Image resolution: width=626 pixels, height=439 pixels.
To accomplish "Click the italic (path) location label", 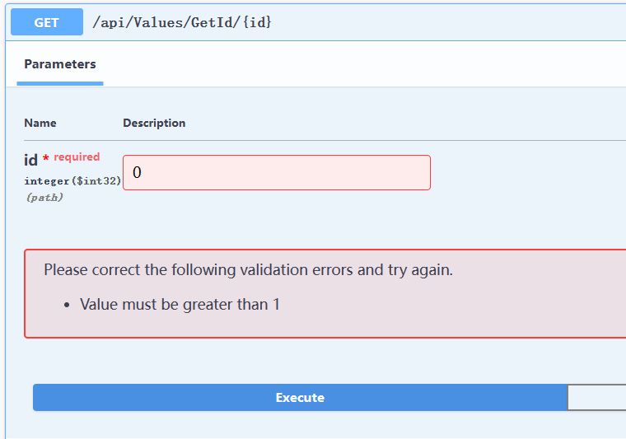I will 44,197.
